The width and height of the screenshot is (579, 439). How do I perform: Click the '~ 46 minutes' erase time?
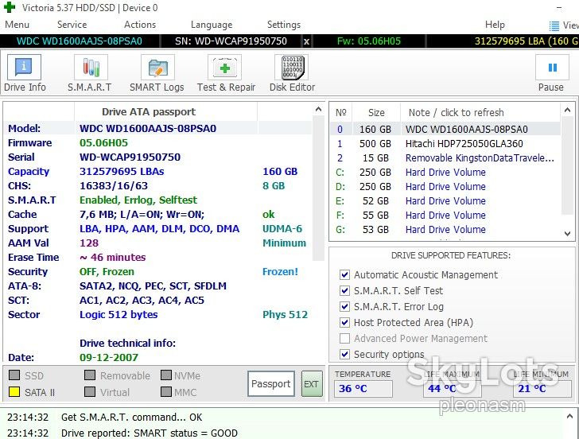113,258
